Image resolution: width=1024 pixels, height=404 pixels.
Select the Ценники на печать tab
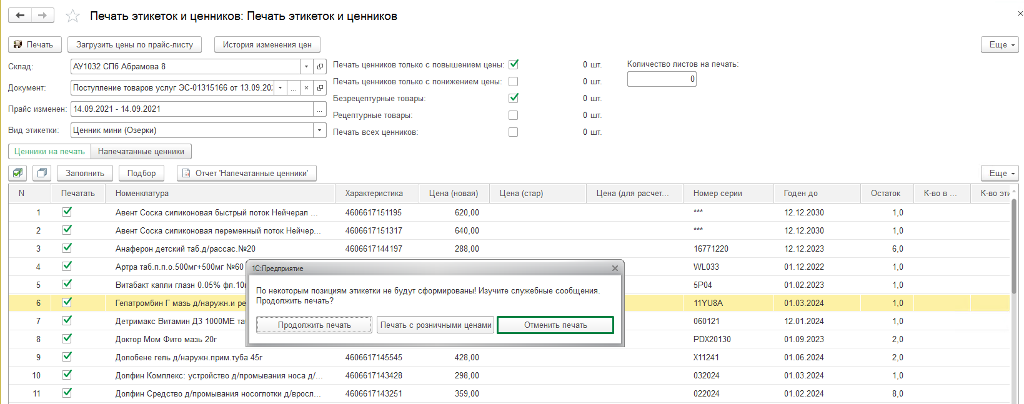(x=49, y=152)
